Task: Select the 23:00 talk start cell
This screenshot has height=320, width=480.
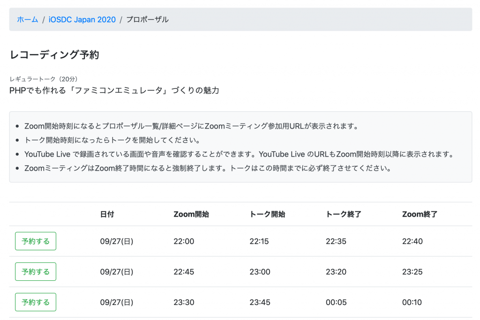Action: pos(260,272)
